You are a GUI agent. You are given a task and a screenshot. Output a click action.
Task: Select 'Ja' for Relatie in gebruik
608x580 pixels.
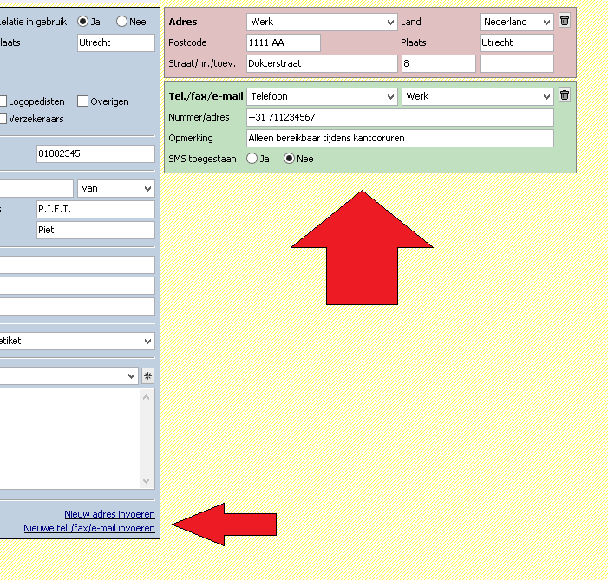click(84, 22)
